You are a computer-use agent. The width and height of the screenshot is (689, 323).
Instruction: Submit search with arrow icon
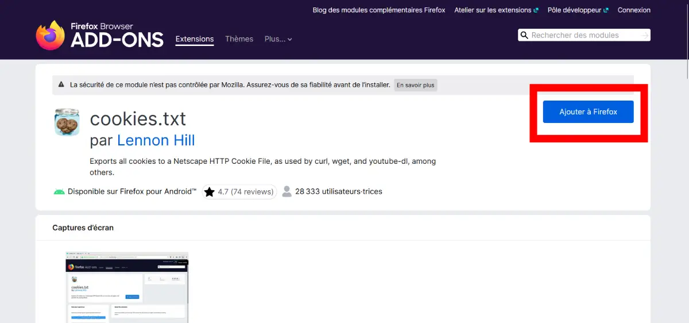pyautogui.click(x=645, y=35)
